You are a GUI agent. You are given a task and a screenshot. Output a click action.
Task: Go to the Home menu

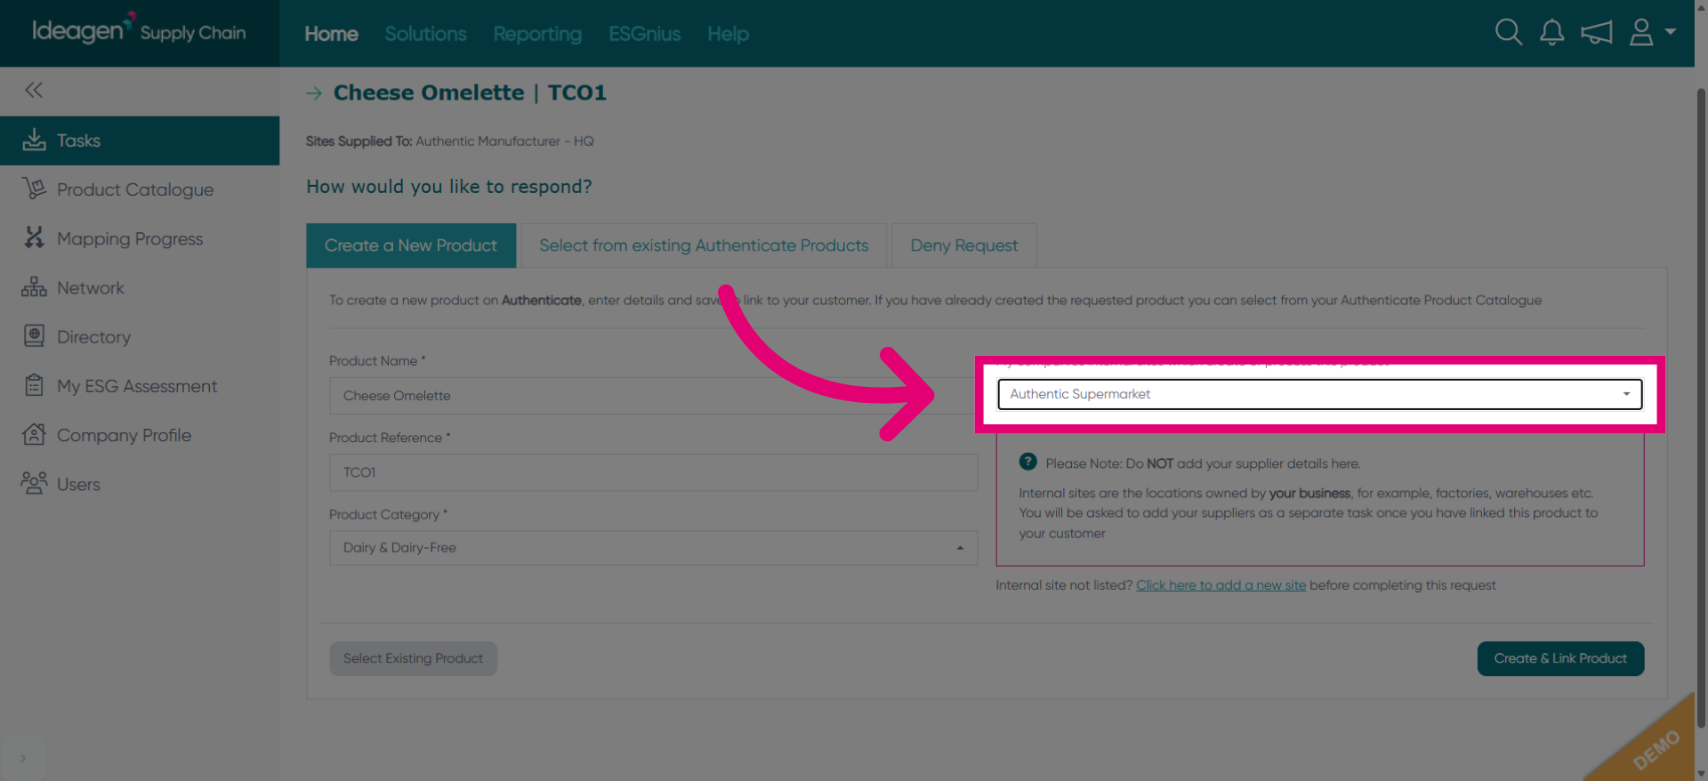coord(331,34)
